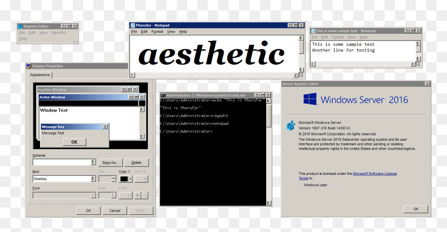Screen dimensions: 447x232
Task: Expand the Item dropdown showing Desktop
Action: 93,179
